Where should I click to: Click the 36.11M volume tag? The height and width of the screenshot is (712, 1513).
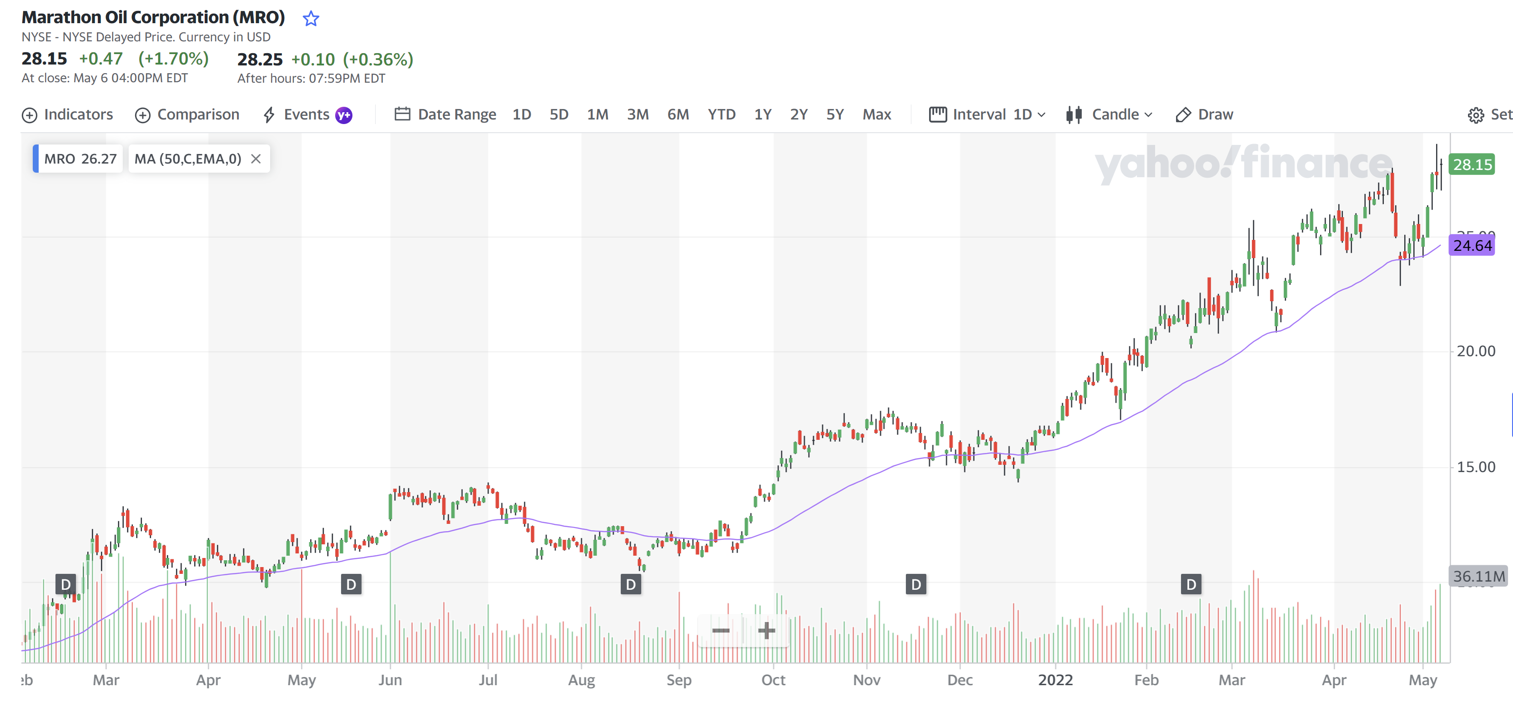(x=1478, y=577)
